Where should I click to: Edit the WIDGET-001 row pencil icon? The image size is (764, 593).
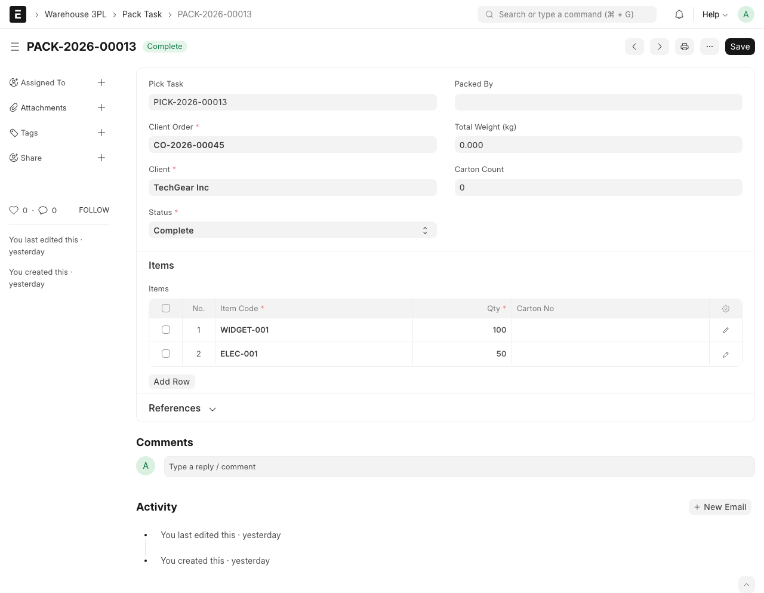(725, 330)
